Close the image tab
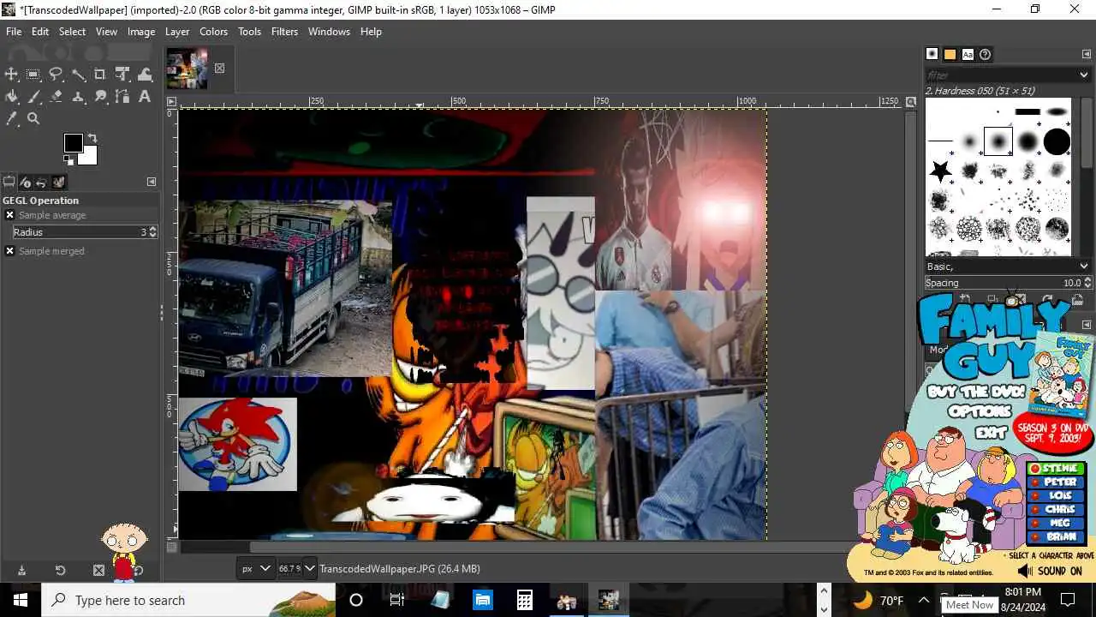Viewport: 1096px width, 617px height. 219,69
